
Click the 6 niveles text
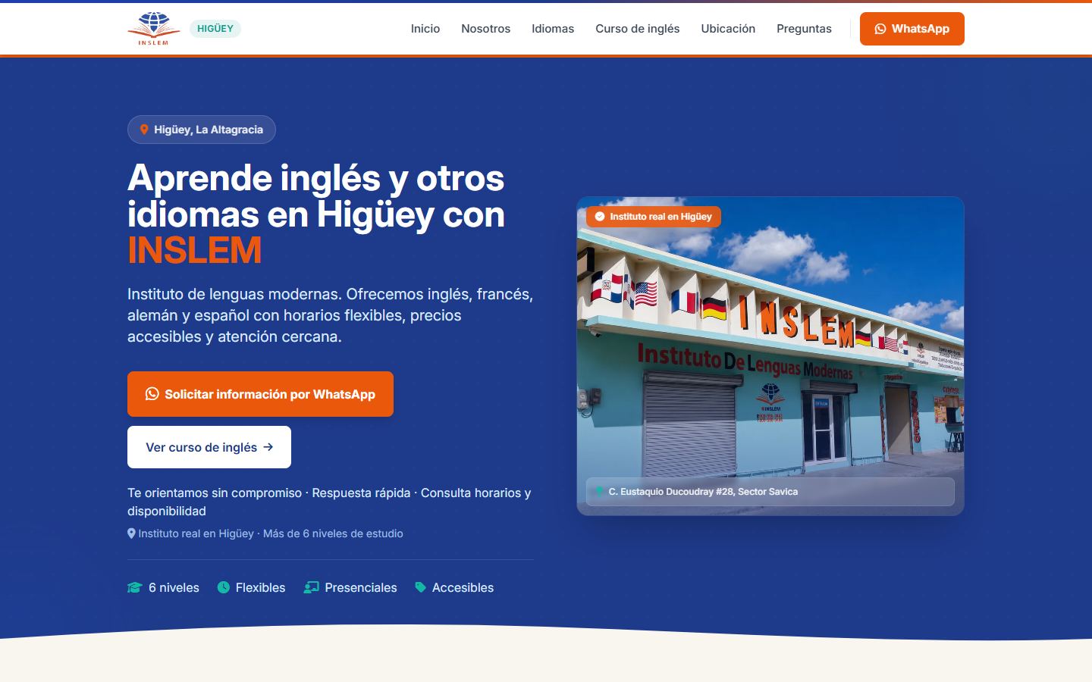point(174,587)
